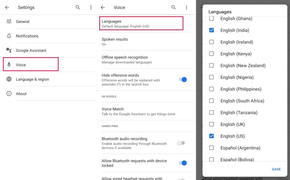Check English (Nigeria) language
The height and width of the screenshot is (180, 290).
[211, 77]
